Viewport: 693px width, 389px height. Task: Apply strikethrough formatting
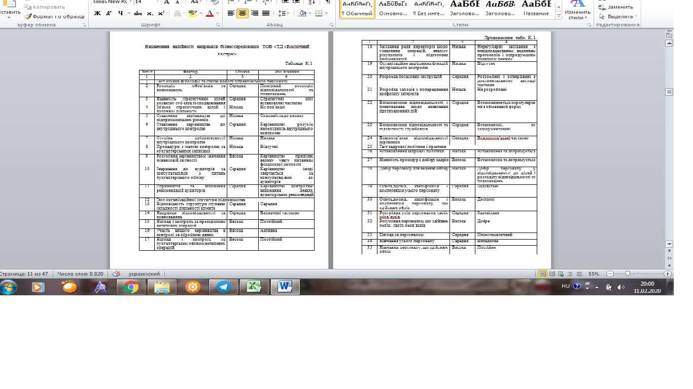[137, 13]
